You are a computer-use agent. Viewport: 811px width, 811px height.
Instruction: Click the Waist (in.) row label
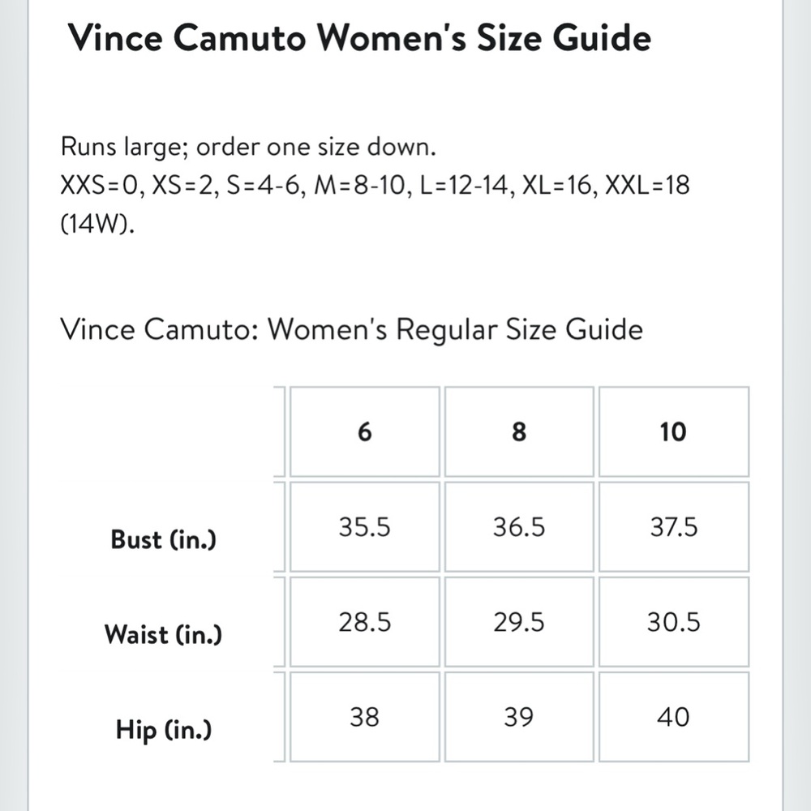(x=163, y=635)
